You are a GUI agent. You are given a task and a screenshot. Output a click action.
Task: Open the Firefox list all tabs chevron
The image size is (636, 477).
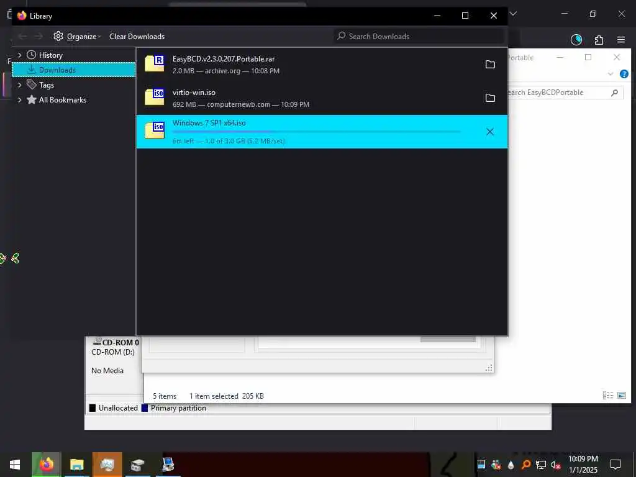(513, 14)
